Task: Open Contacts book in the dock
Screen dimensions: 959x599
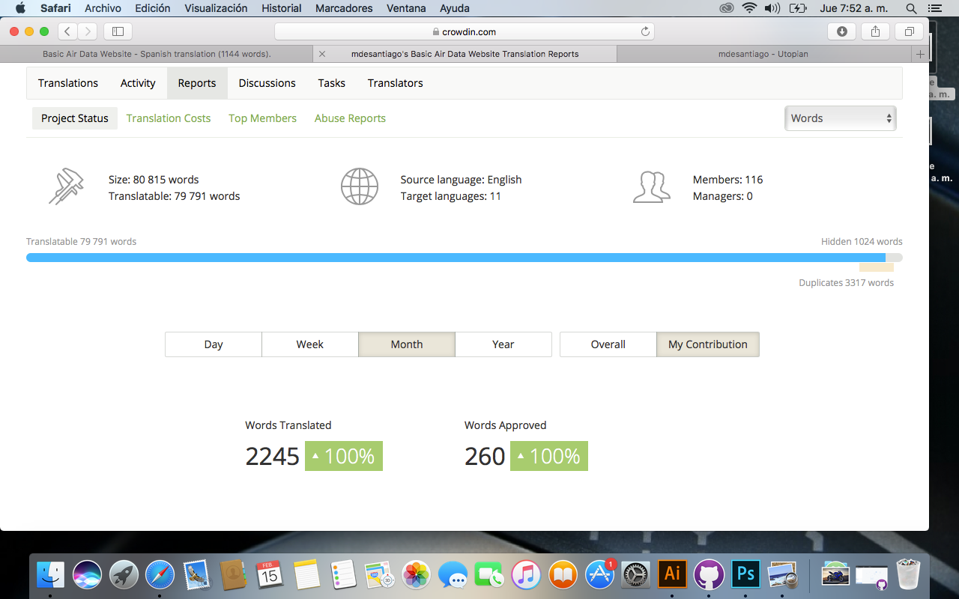Action: pos(233,574)
